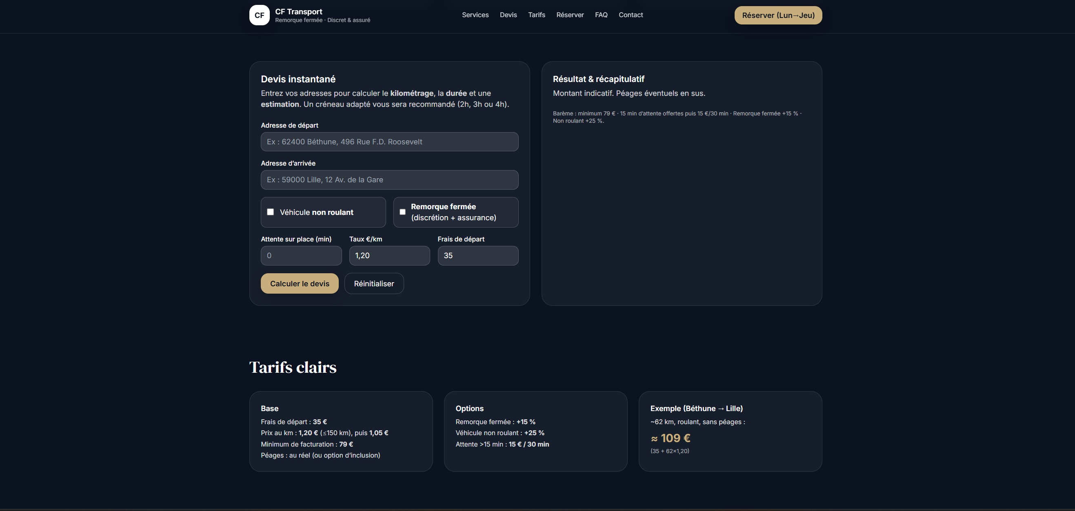Open the Tarifs navigation link
Image resolution: width=1075 pixels, height=511 pixels.
coord(536,15)
